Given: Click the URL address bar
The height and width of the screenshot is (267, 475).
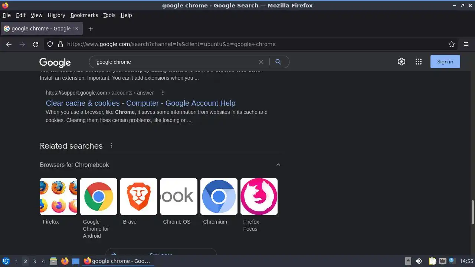Looking at the screenshot, I should [250, 44].
